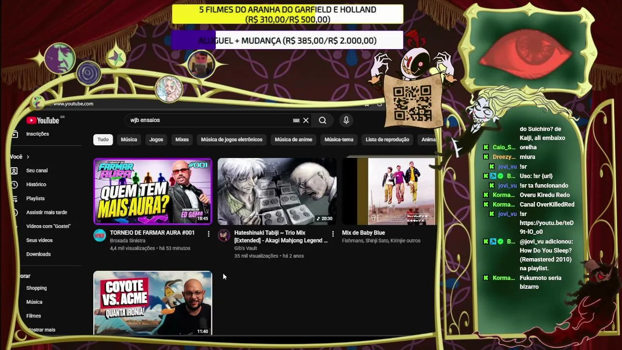
Task: Click chat message 'Fukumoto seria bizarro'
Action: [x=540, y=282]
